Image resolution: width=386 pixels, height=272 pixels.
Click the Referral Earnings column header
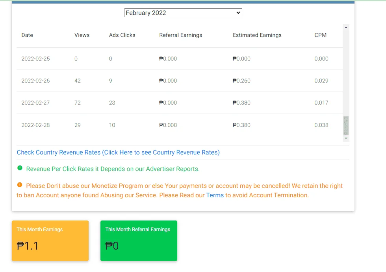pos(180,35)
